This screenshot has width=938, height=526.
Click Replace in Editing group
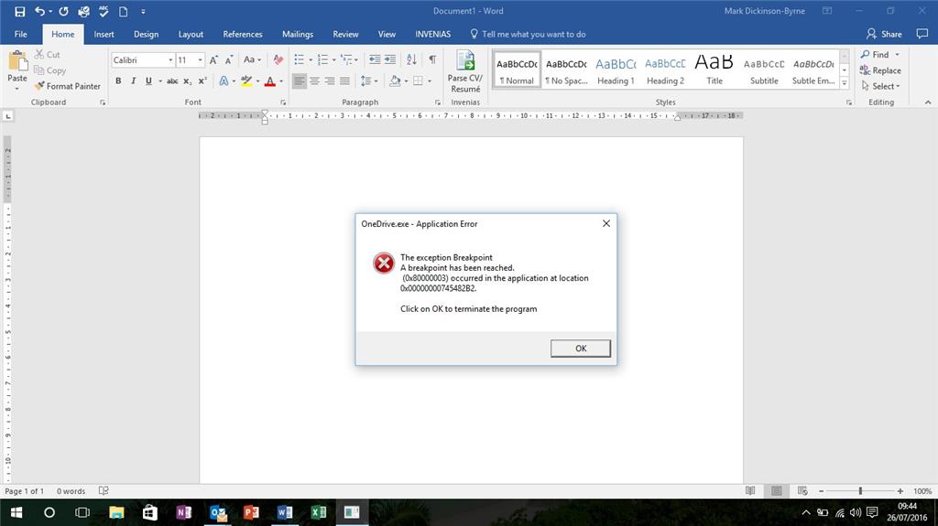[880, 70]
